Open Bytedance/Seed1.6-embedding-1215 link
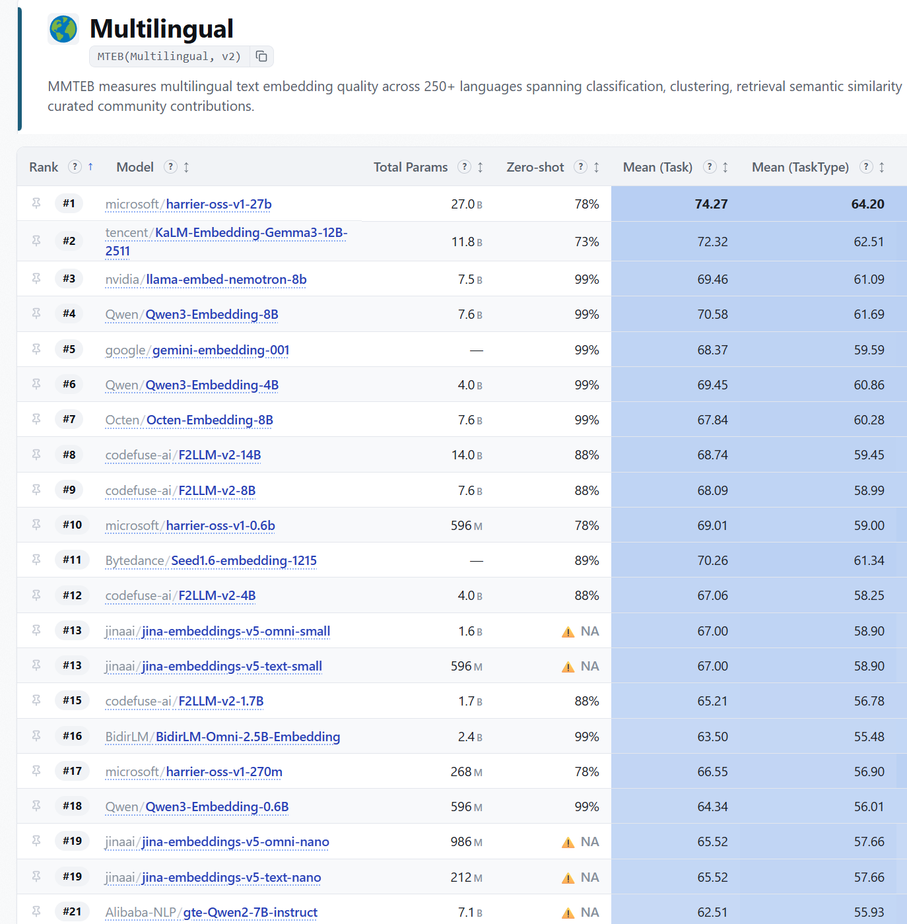 tap(211, 560)
